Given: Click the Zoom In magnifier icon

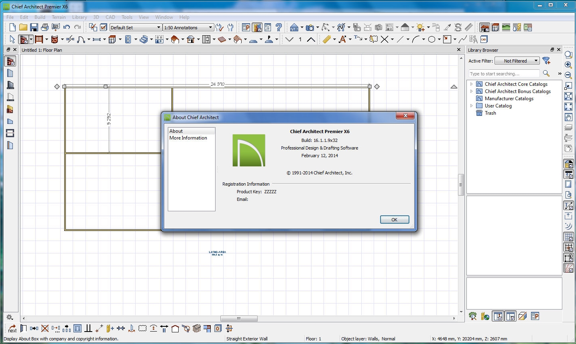Looking at the screenshot, I should tap(568, 65).
